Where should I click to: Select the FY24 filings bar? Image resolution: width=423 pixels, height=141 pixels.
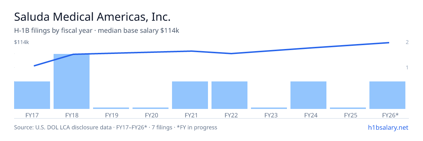point(308,95)
